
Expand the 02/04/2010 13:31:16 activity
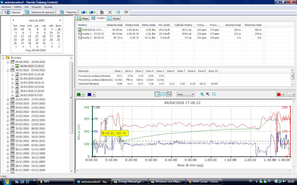(12, 75)
